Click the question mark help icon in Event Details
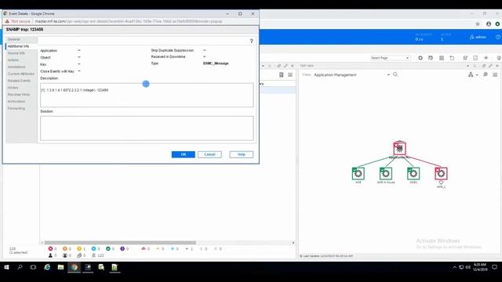The height and width of the screenshot is (282, 502). tap(251, 41)
